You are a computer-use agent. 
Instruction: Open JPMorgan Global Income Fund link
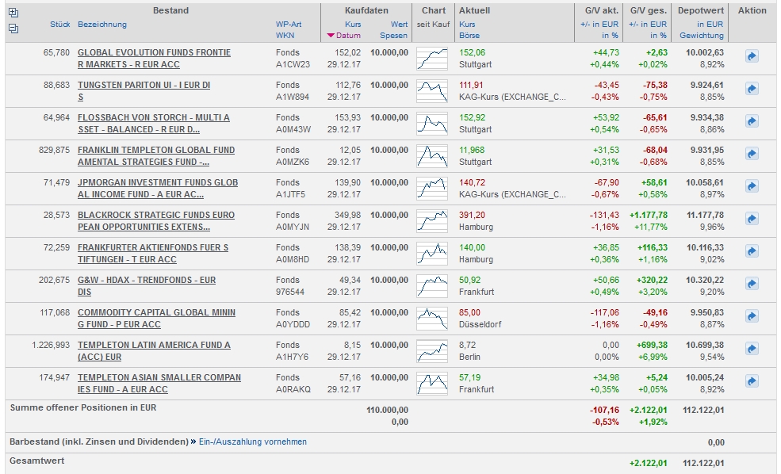click(x=158, y=188)
